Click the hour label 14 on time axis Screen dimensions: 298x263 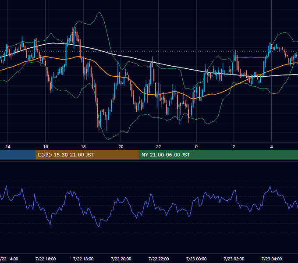point(8,147)
